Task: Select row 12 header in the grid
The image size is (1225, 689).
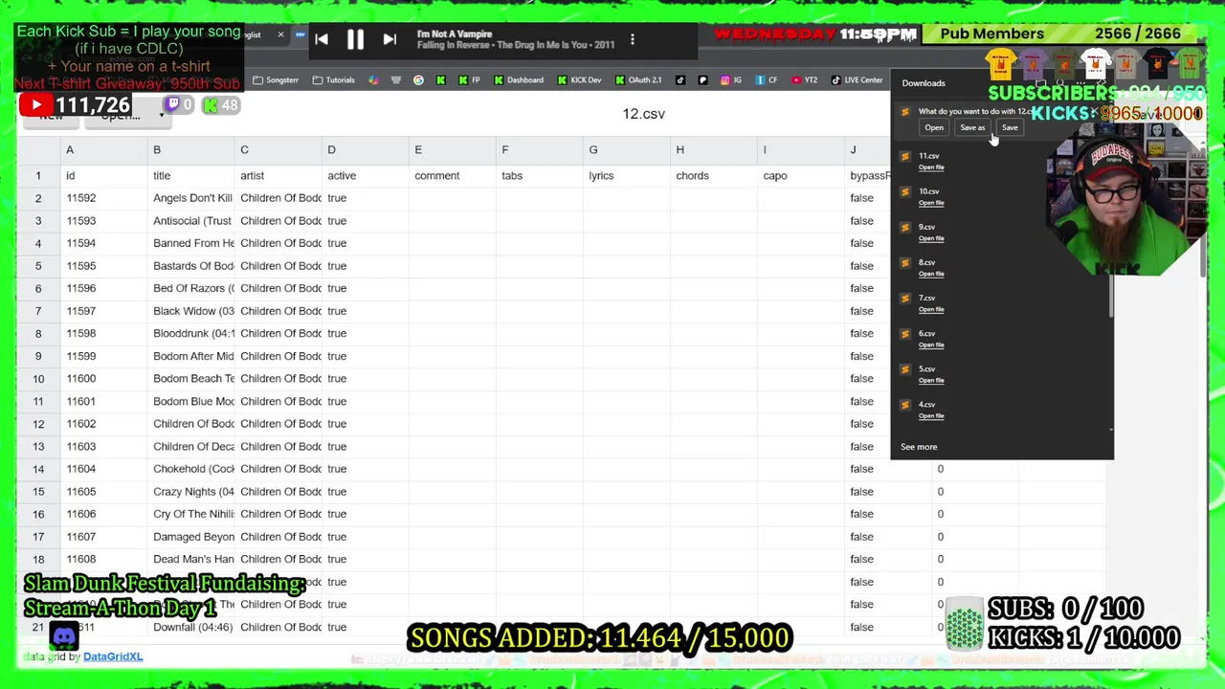Action: coord(38,424)
